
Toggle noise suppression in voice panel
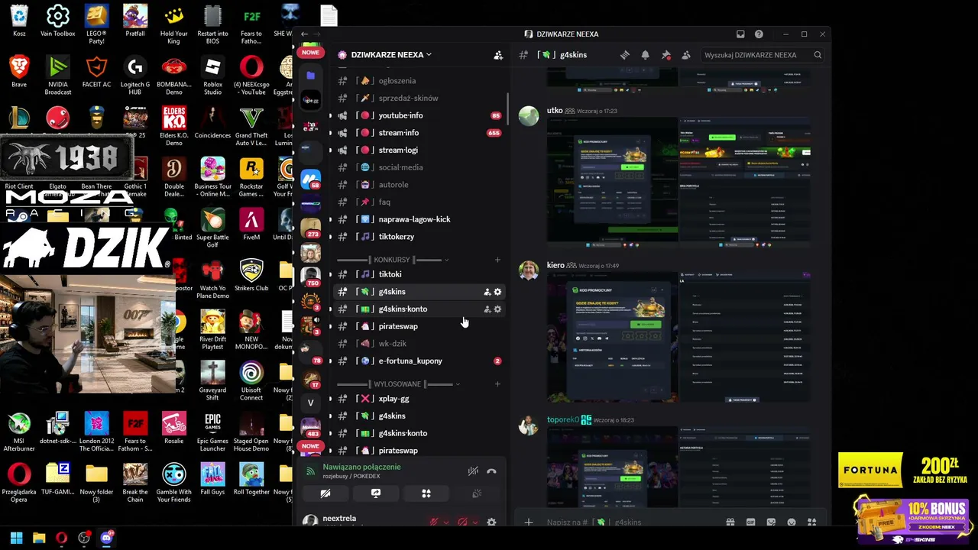(x=473, y=471)
